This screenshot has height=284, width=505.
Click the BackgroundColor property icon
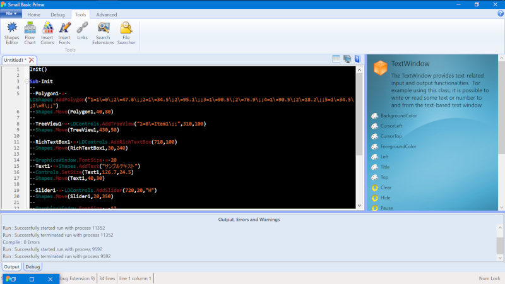pyautogui.click(x=374, y=116)
